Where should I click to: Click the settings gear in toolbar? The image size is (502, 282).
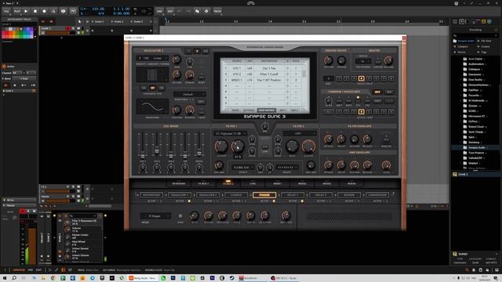point(206,11)
